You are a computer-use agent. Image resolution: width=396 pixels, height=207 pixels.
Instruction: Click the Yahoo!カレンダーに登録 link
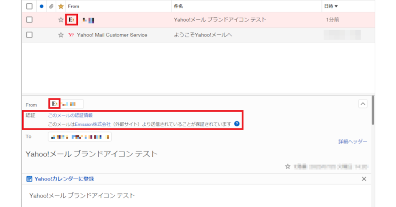(64, 179)
